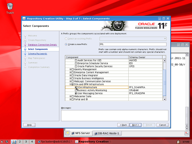Expand the Oracle Business Intelligence node
This screenshot has height=144, width=192.
70,78
